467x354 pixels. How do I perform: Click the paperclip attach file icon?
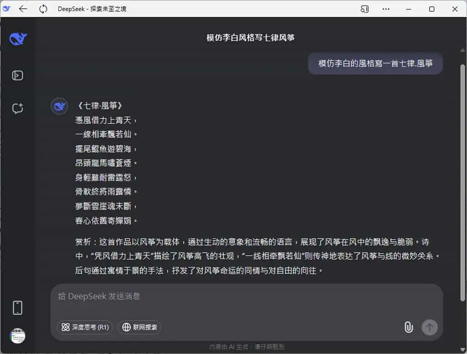tap(409, 327)
